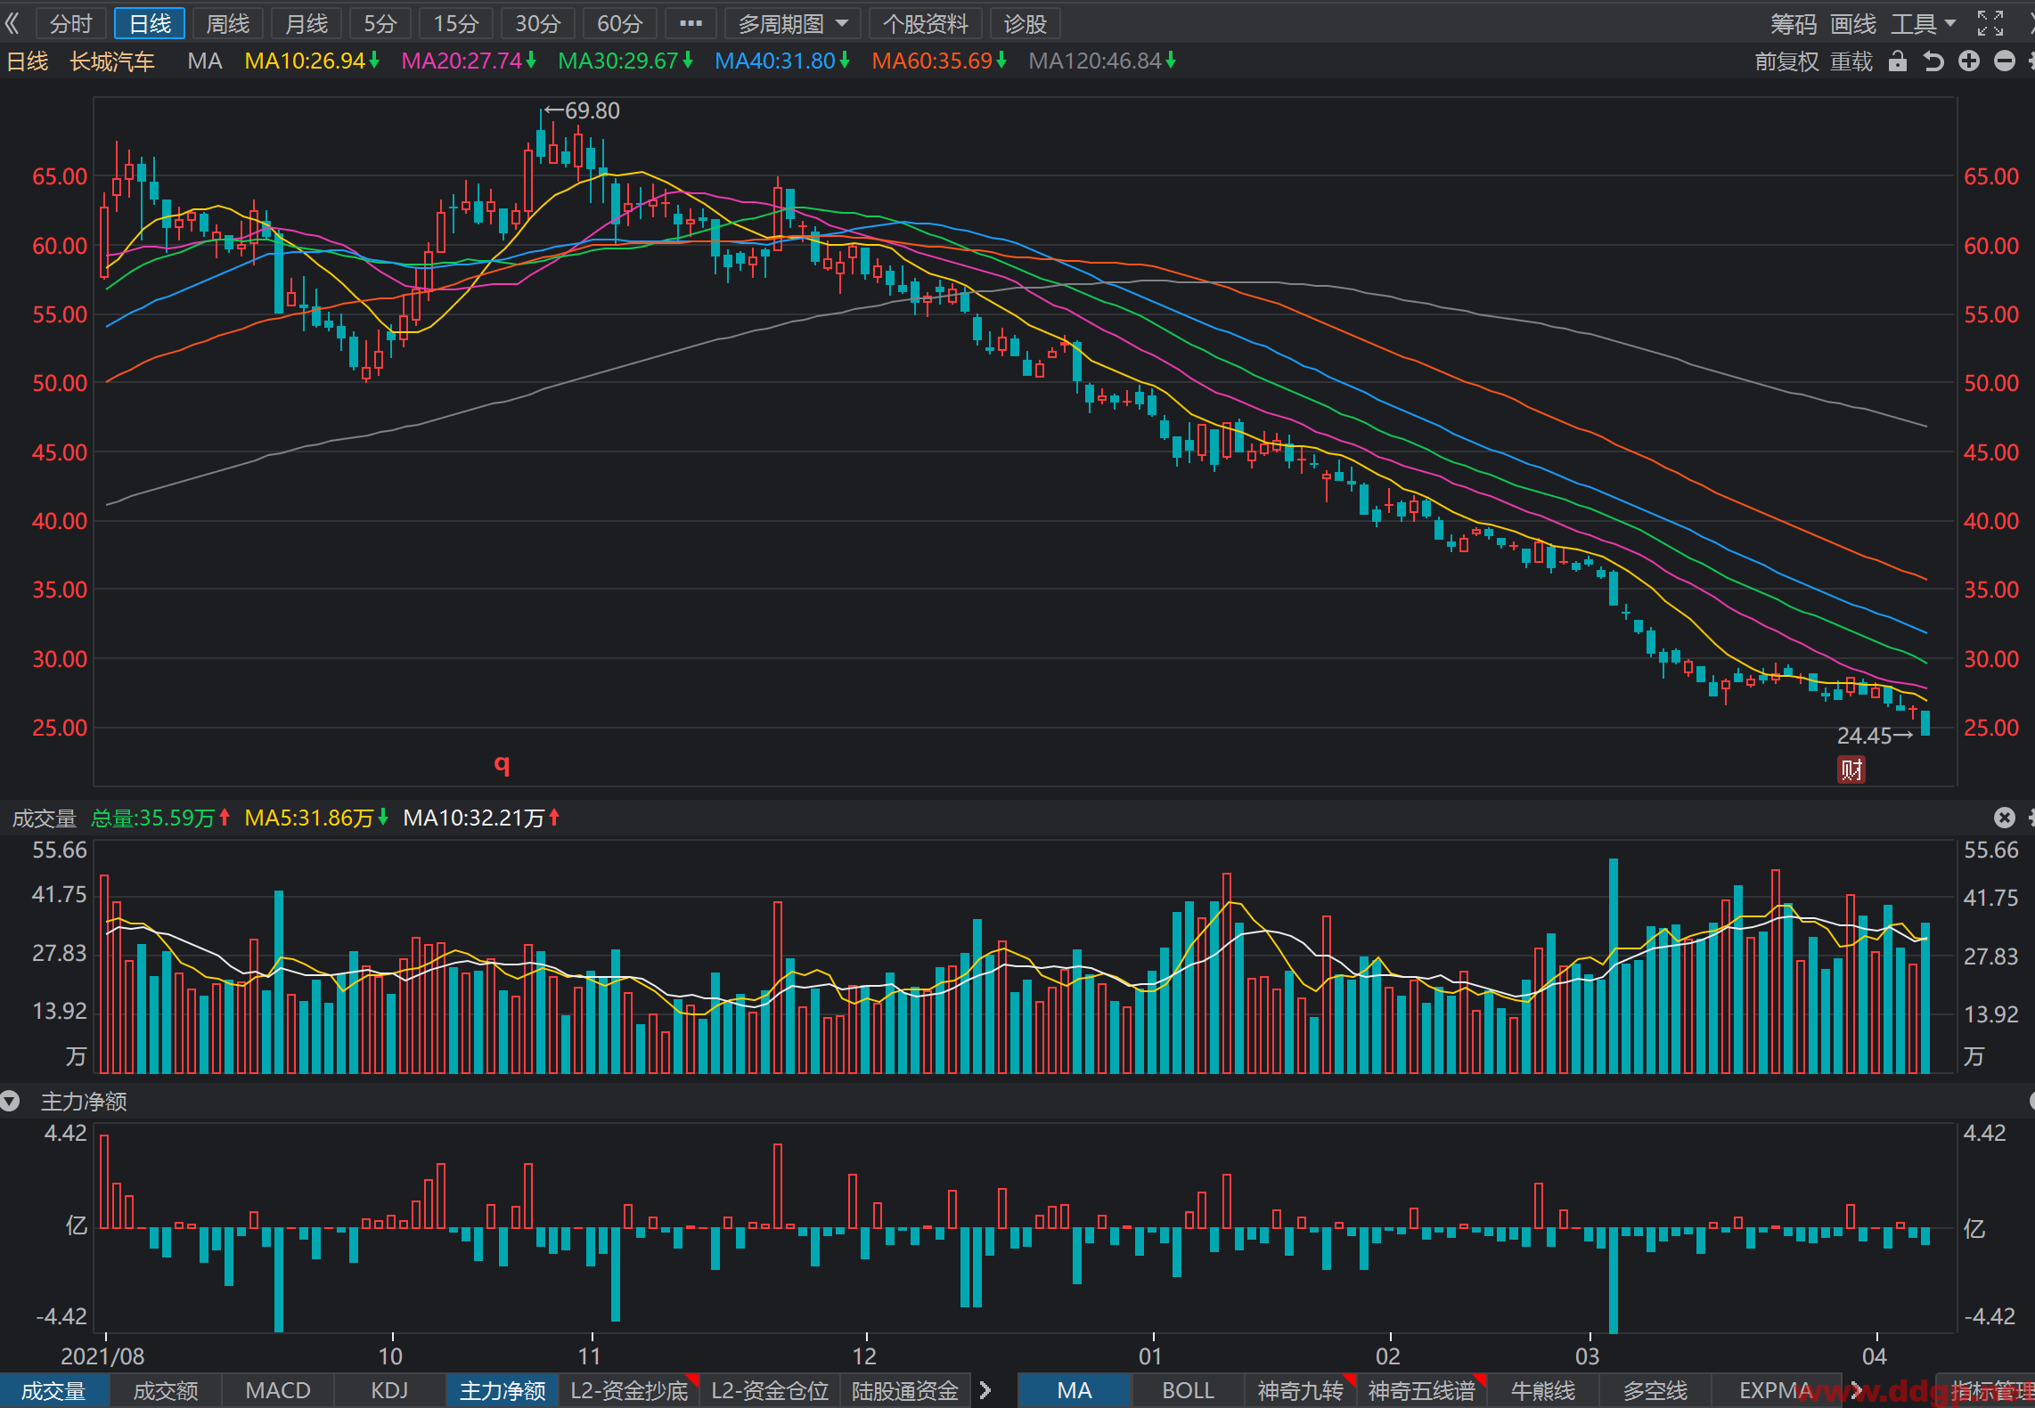Image resolution: width=2035 pixels, height=1408 pixels.
Task: Switch to 30分 minute chart
Action: pyautogui.click(x=538, y=23)
